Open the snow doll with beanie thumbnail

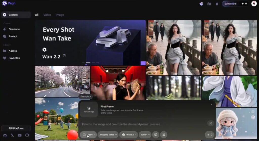[x=236, y=123]
